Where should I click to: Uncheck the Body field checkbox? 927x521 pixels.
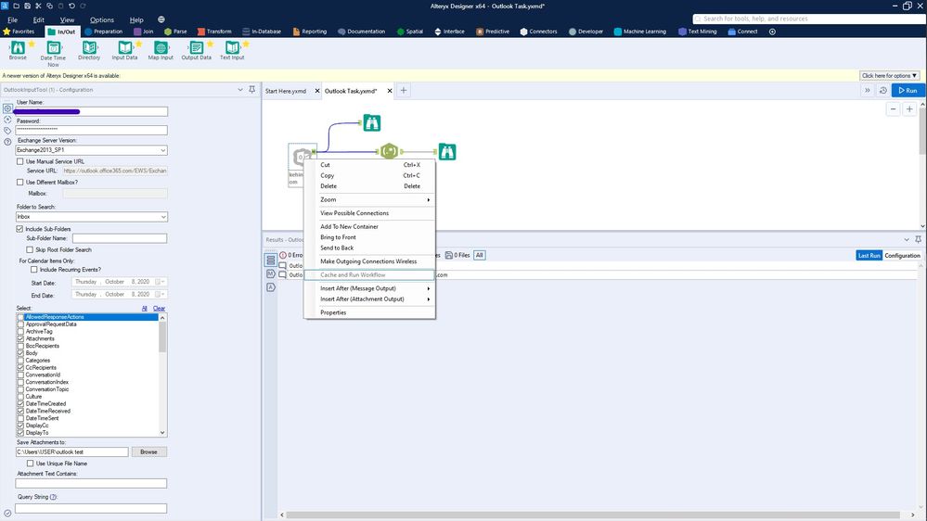[20, 353]
